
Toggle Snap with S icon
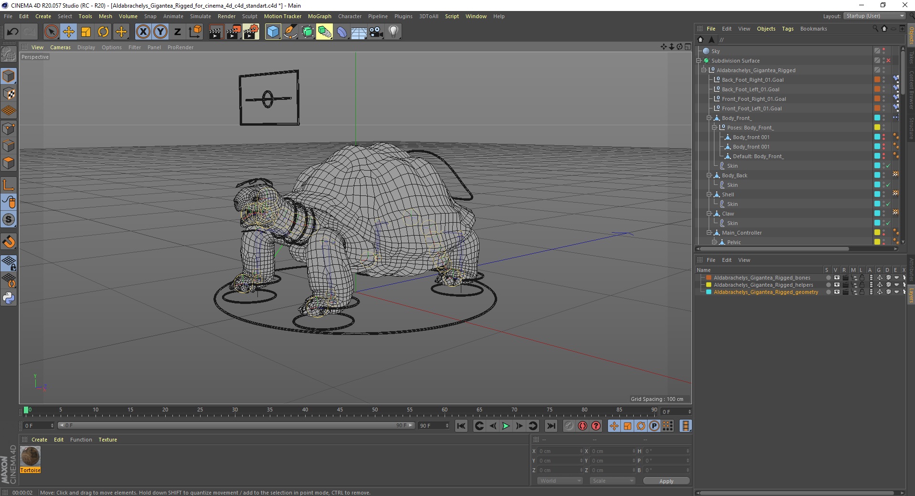(9, 219)
